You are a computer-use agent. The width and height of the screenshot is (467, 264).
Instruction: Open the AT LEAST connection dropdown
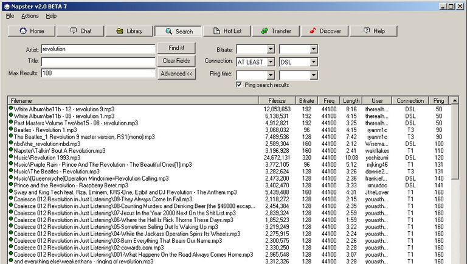[x=271, y=62]
